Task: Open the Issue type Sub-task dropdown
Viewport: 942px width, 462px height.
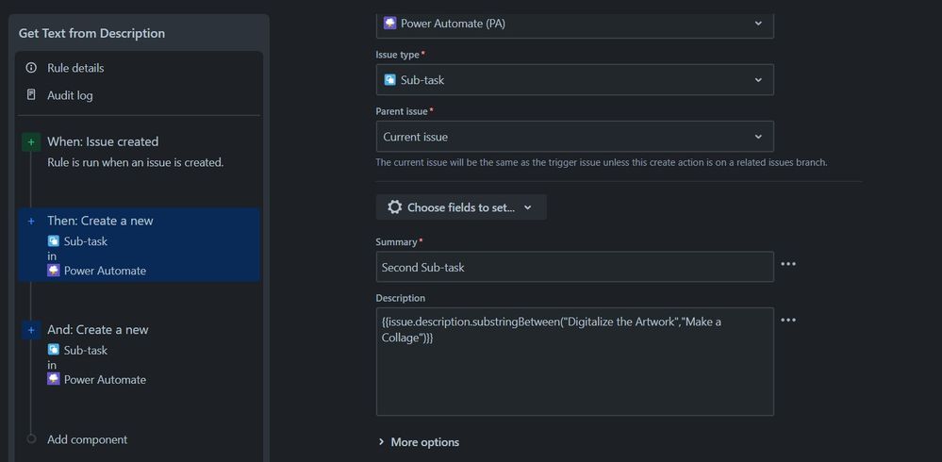Action: pyautogui.click(x=575, y=80)
